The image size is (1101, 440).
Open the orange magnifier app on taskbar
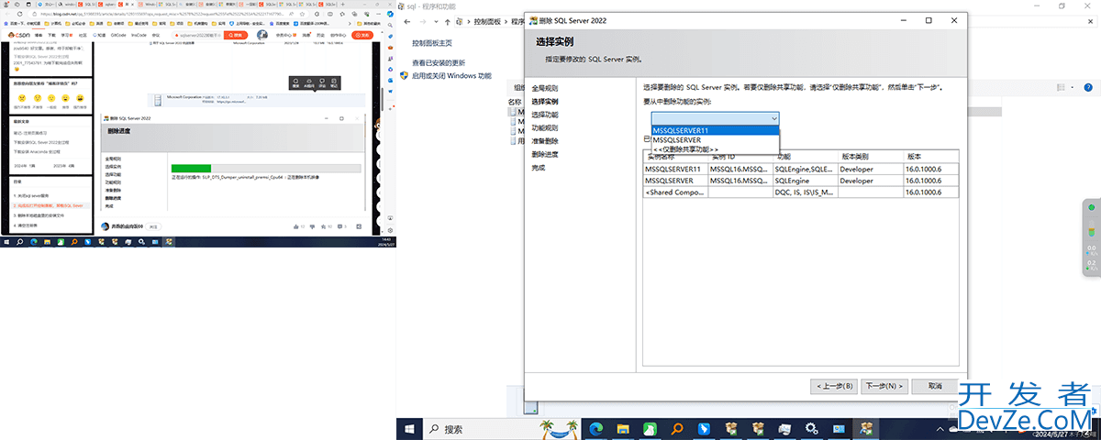677,428
